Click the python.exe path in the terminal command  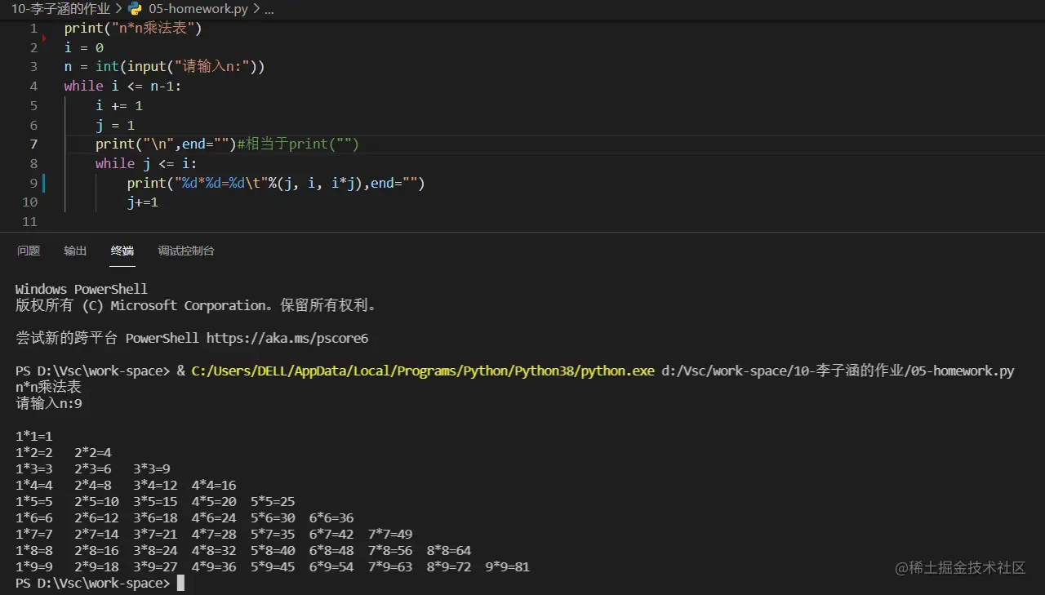coord(423,371)
